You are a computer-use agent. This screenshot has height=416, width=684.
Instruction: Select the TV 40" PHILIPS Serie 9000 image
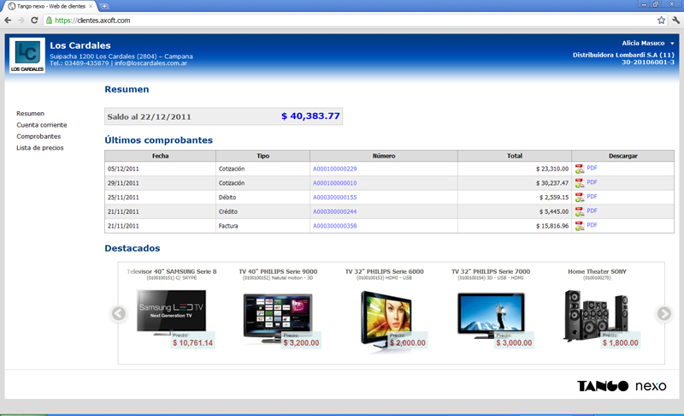pos(278,317)
